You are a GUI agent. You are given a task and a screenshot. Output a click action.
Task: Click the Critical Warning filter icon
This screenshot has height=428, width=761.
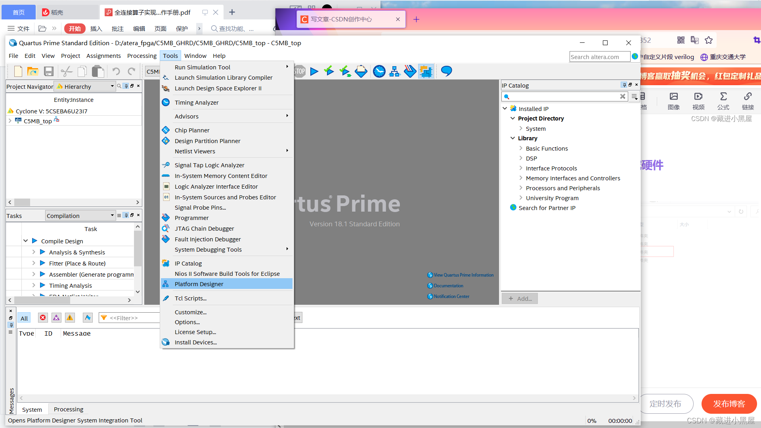coord(56,318)
